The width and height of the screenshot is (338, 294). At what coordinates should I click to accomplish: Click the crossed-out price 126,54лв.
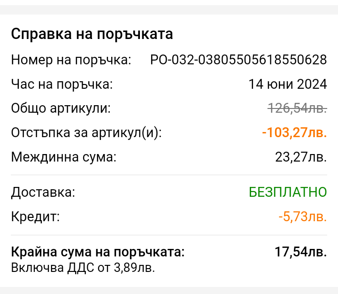[x=297, y=108]
